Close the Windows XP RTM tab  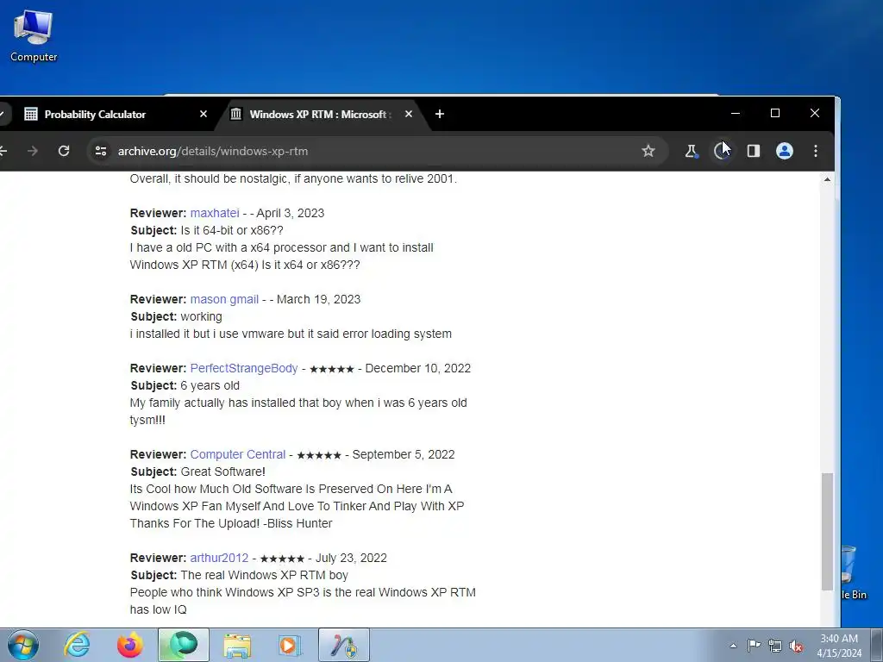coord(409,115)
